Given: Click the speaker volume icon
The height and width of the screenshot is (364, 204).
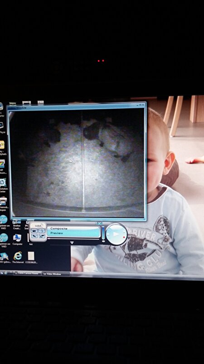Looking at the screenshot, I should tap(103, 241).
